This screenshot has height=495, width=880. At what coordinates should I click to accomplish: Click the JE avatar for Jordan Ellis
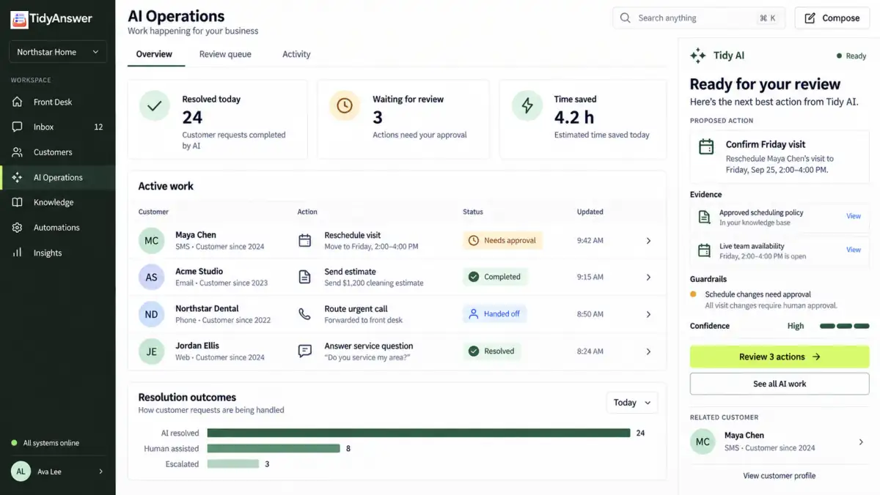(151, 351)
